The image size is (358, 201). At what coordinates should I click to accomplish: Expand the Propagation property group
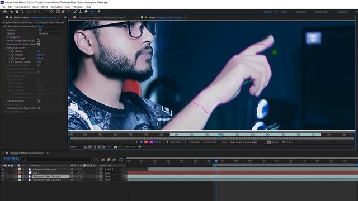(6, 37)
